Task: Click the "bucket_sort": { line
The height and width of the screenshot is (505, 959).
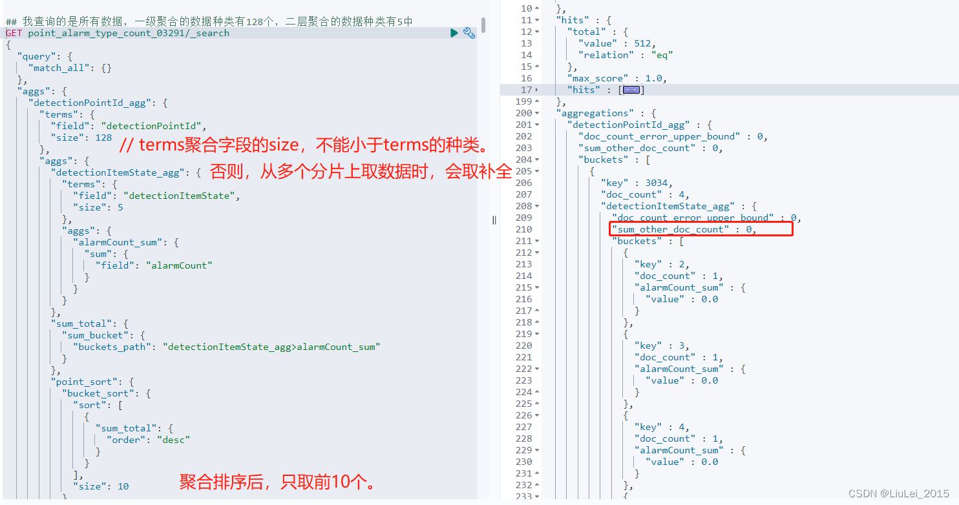Action: point(107,393)
